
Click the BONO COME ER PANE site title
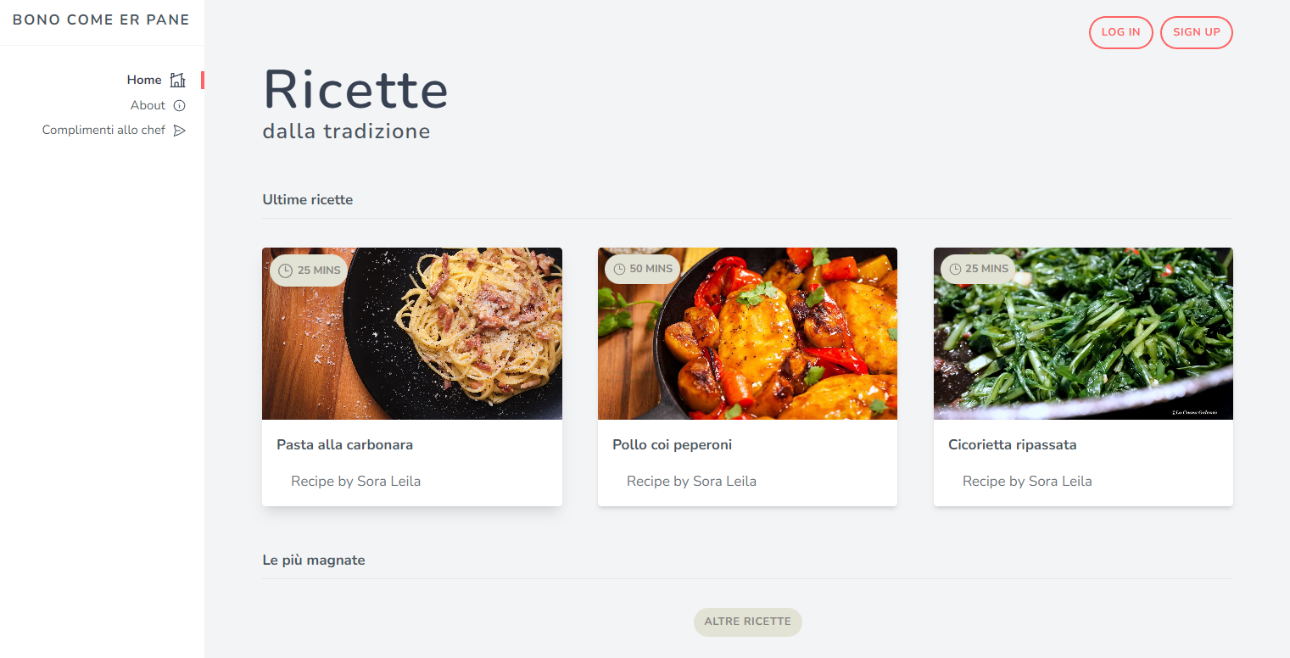[x=101, y=20]
